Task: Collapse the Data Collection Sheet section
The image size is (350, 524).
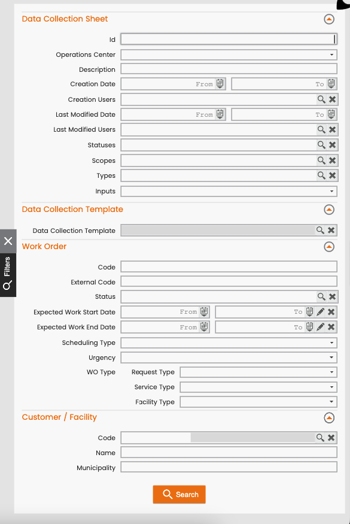Action: click(329, 19)
